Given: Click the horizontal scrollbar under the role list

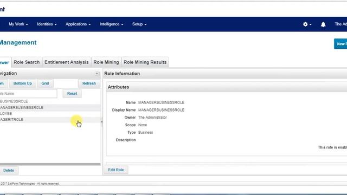Looking at the screenshot, I should pyautogui.click(x=50, y=164).
